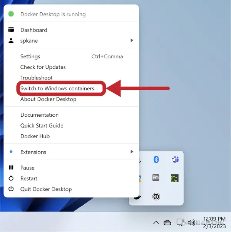Click the Bluetooth tray icon
Image resolution: width=231 pixels, height=232 pixels.
[x=156, y=159]
